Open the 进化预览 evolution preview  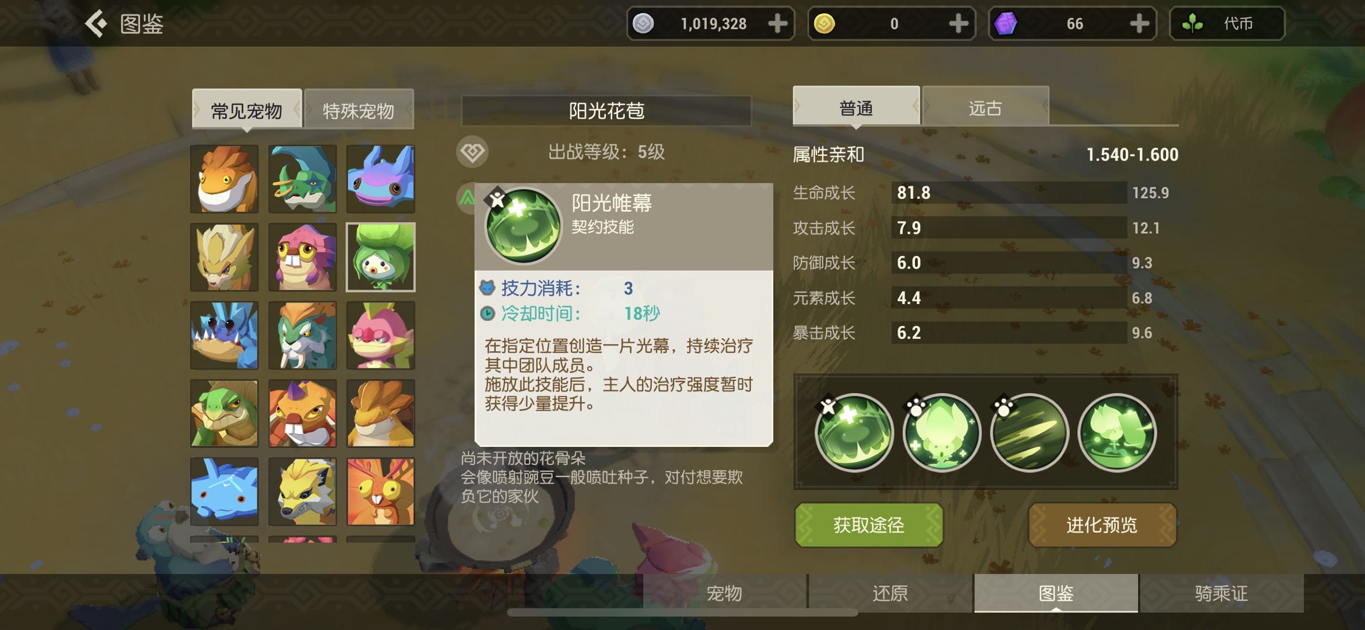coord(1102,525)
